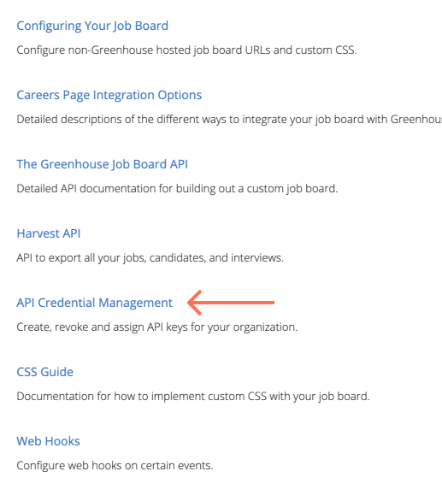
Task: Open the CSS Guide link
Action: click(x=44, y=372)
